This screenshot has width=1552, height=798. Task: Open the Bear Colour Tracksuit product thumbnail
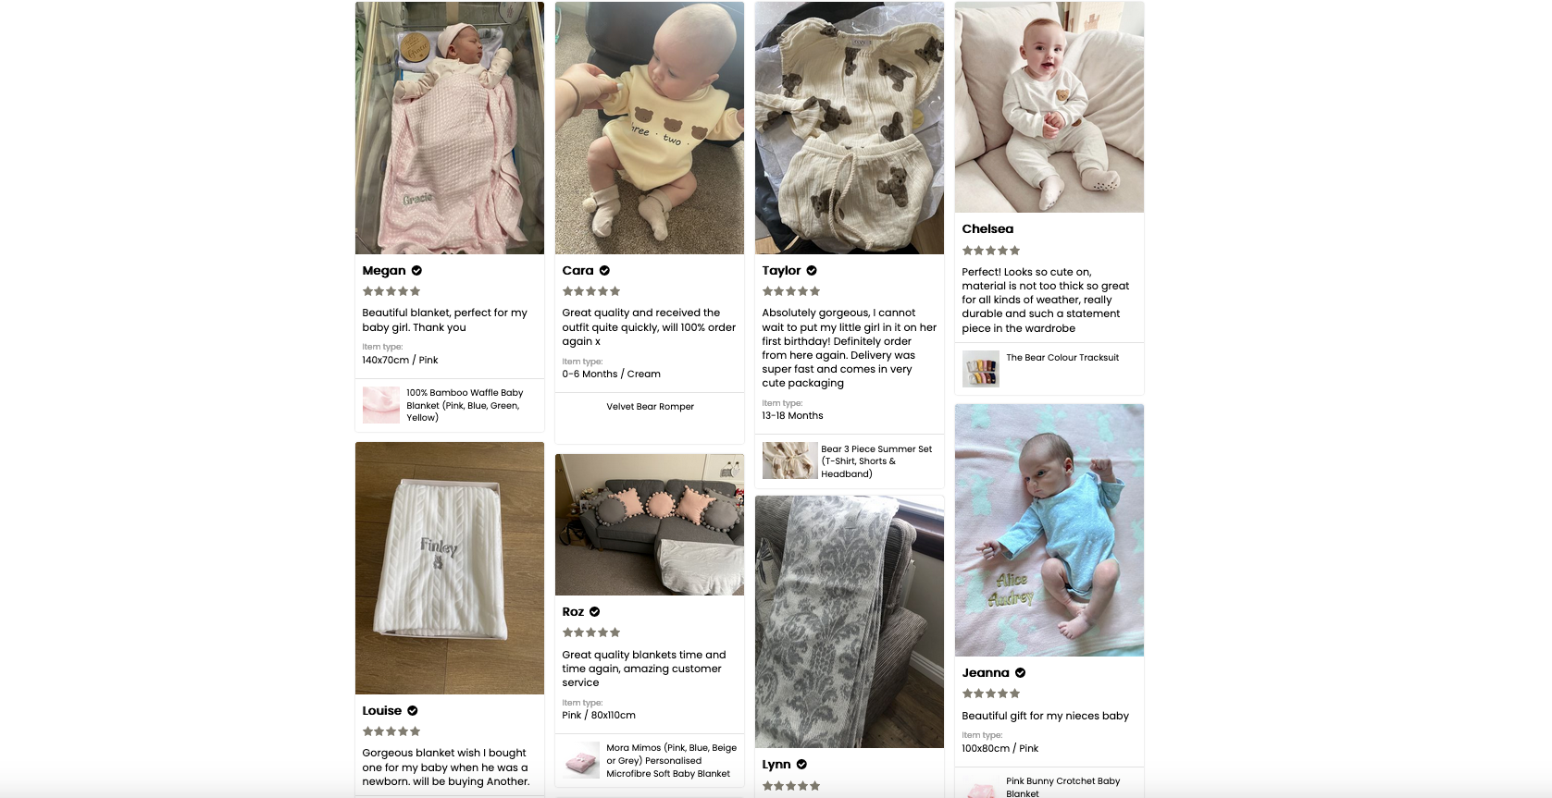[x=981, y=368]
